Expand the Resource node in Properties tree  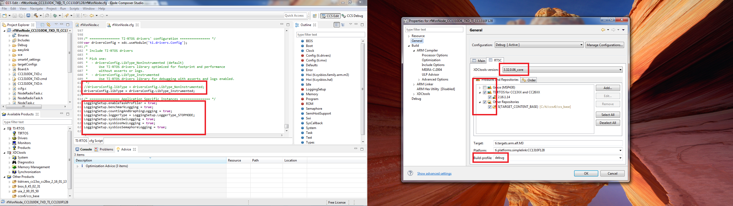click(409, 36)
